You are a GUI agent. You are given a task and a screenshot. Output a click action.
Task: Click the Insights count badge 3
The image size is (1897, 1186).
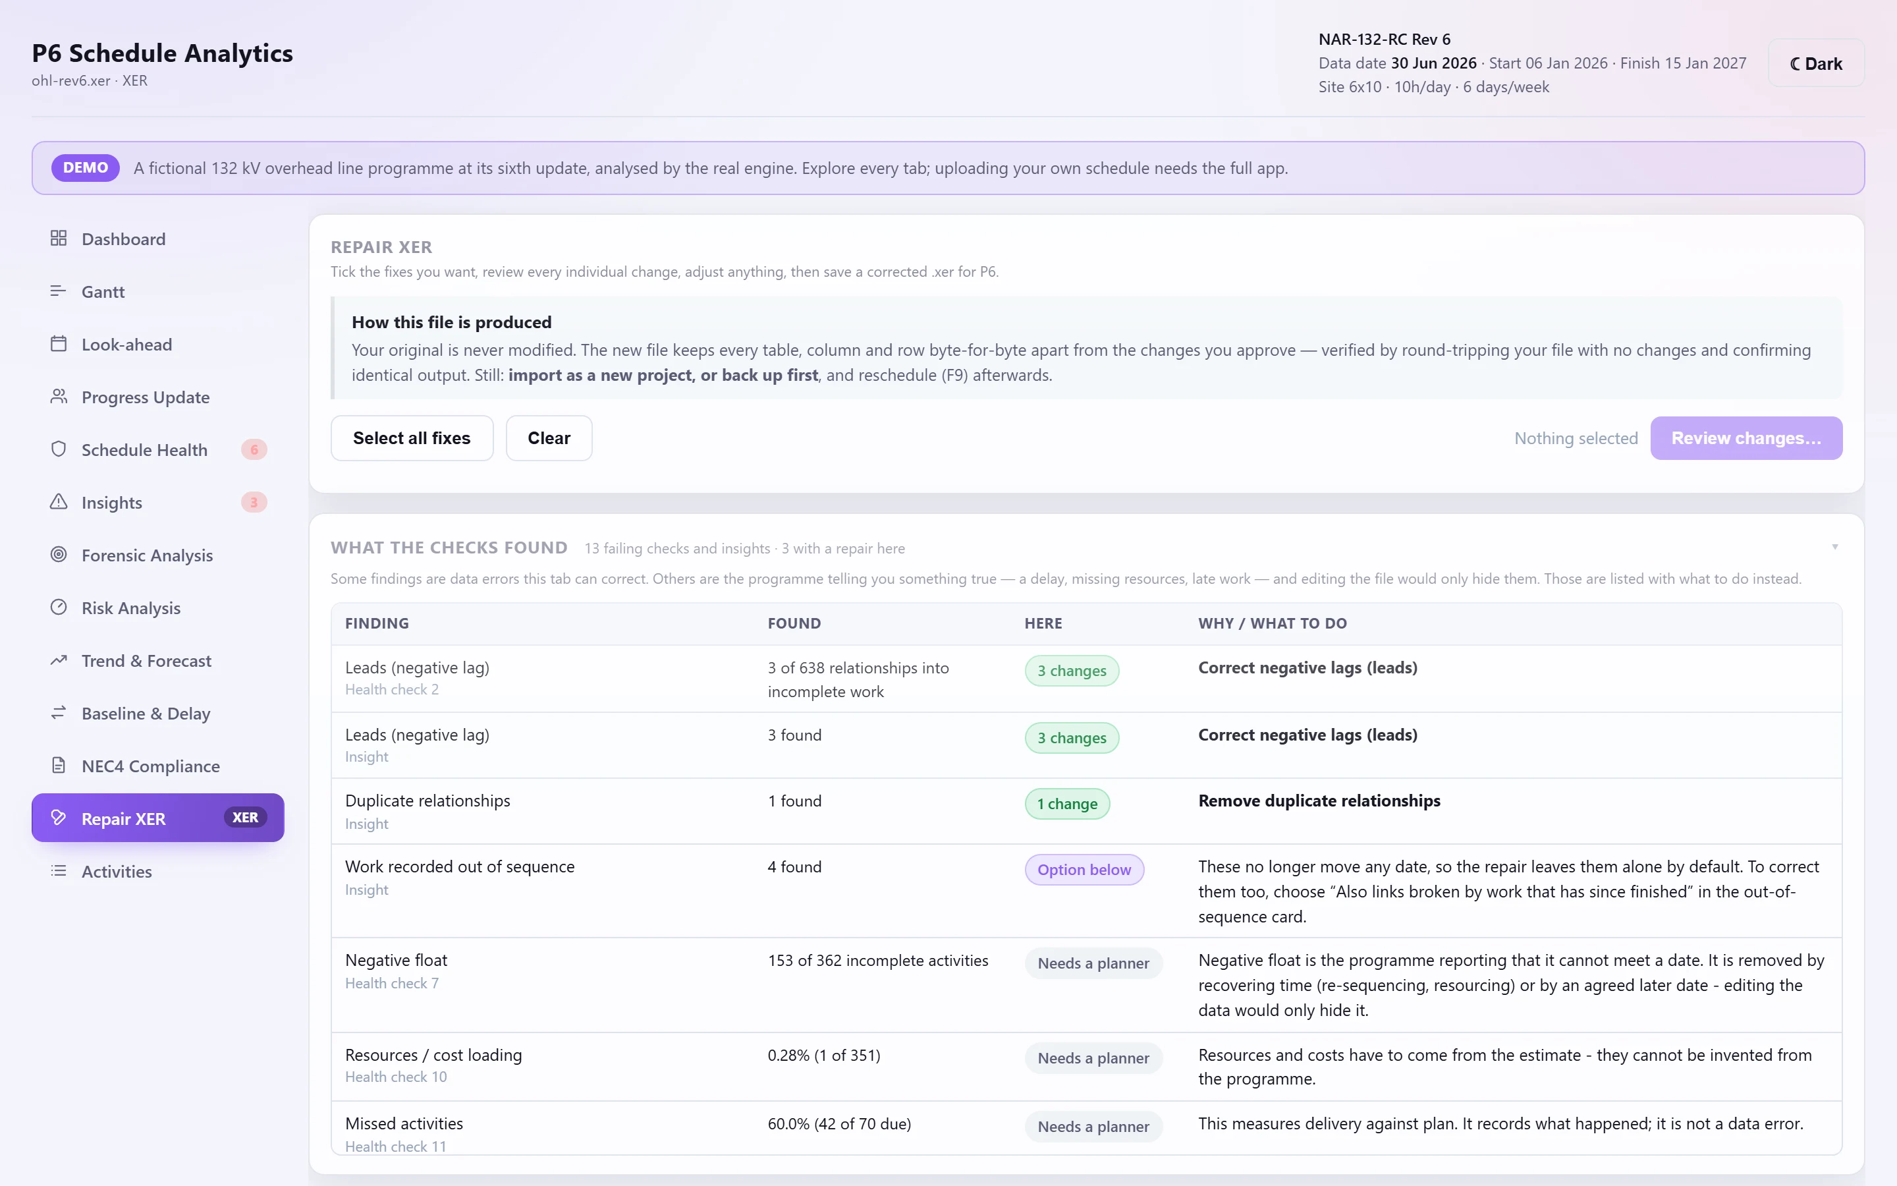(x=254, y=502)
